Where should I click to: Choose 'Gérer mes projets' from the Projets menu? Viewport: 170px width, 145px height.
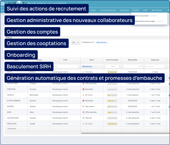pyautogui.click(x=142, y=16)
